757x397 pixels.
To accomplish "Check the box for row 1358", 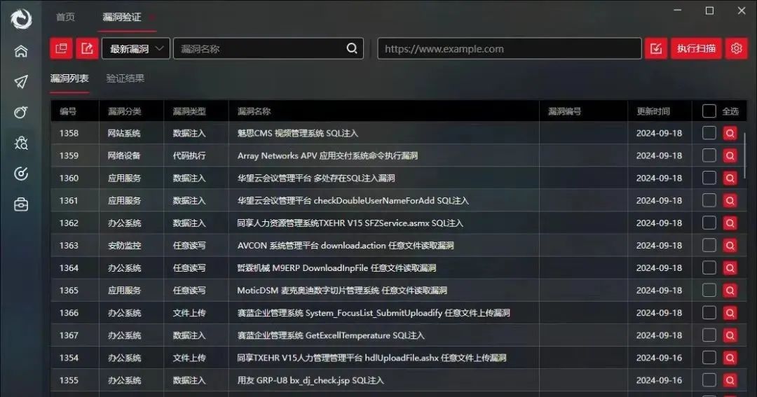I will pos(709,133).
